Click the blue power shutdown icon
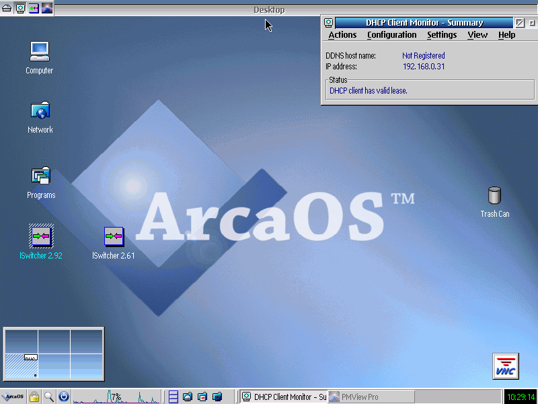The image size is (538, 404). 63,397
